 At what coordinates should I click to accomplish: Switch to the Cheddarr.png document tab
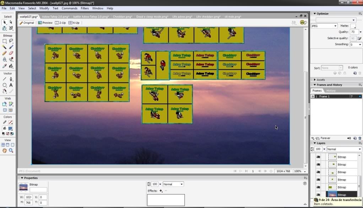(x=123, y=17)
